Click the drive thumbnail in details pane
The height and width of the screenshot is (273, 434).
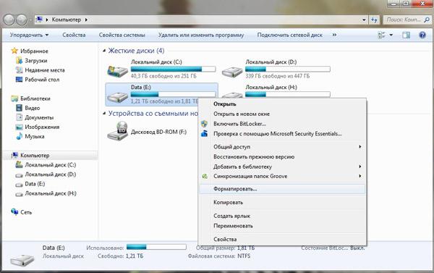(x=22, y=260)
